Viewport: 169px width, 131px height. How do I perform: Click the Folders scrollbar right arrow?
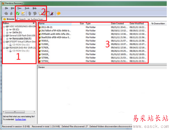tap(34, 112)
